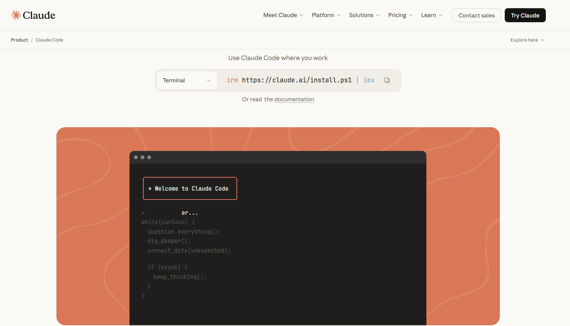Open the documentation link
The height and width of the screenshot is (326, 570).
click(x=294, y=99)
